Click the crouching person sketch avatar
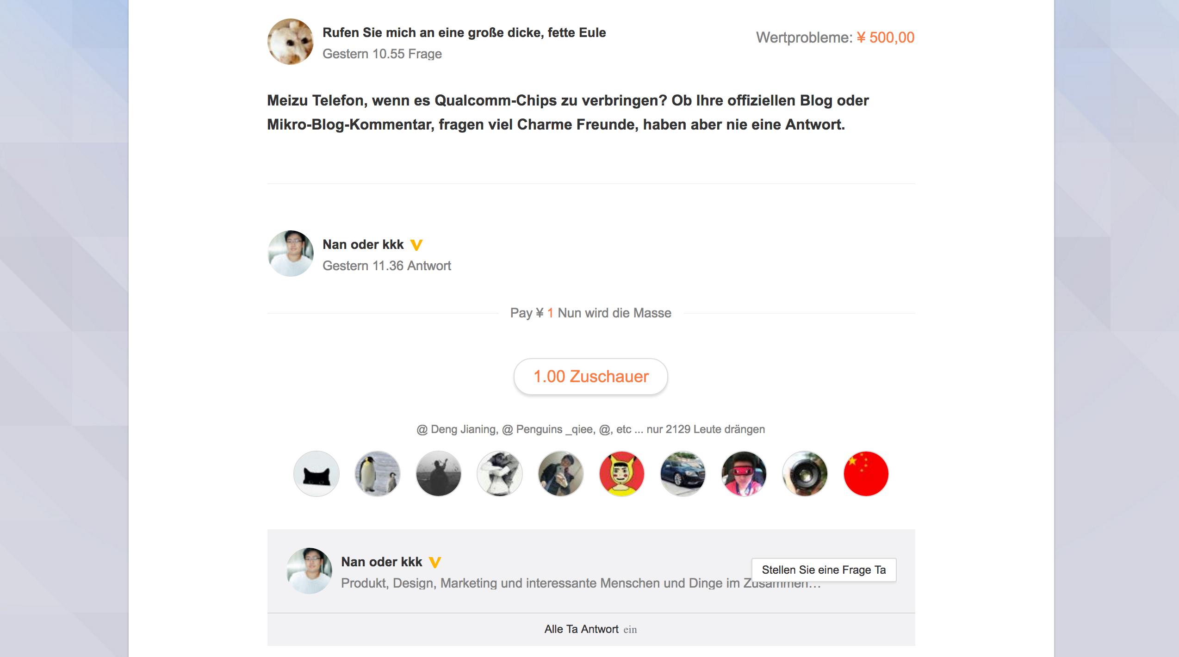This screenshot has width=1179, height=657. pyautogui.click(x=500, y=474)
